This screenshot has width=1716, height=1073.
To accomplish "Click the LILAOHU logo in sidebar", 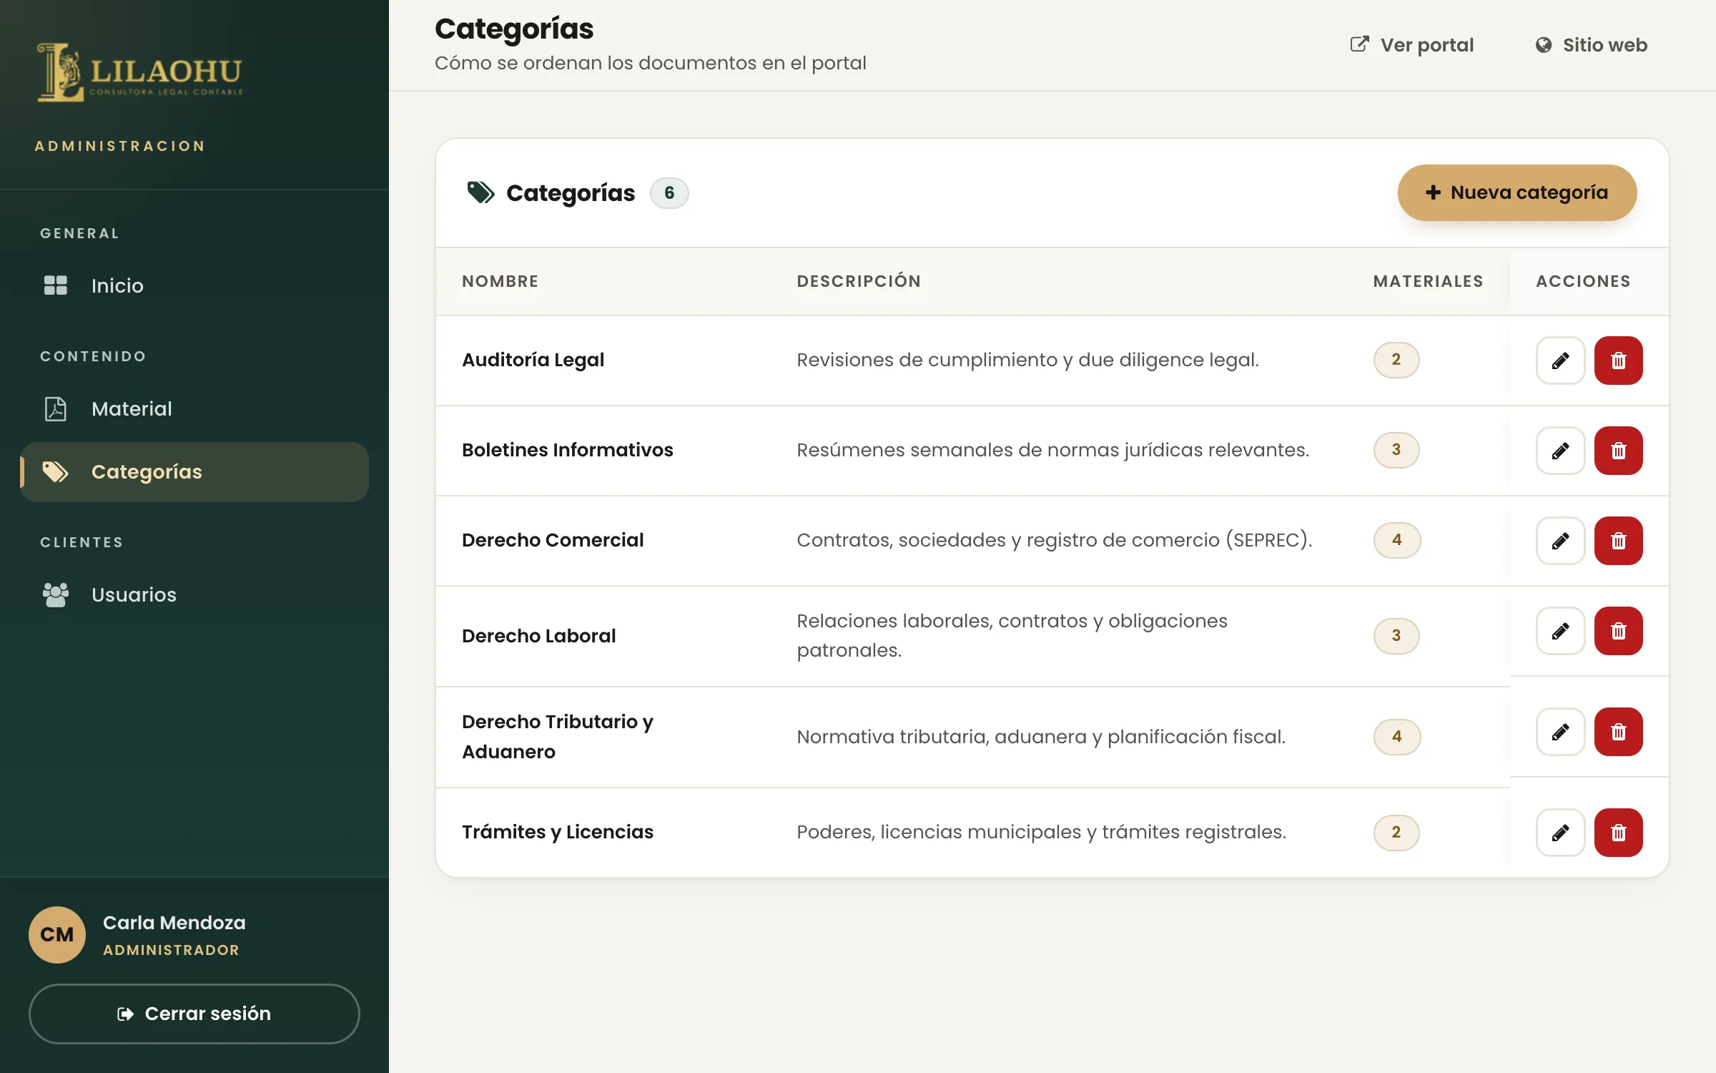I will (139, 72).
